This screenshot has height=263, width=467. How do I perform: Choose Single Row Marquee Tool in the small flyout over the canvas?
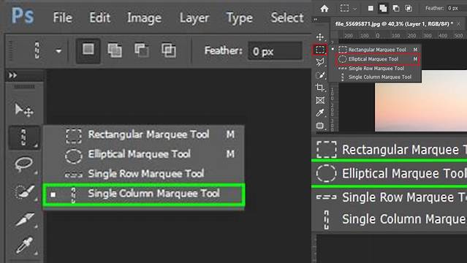(376, 68)
